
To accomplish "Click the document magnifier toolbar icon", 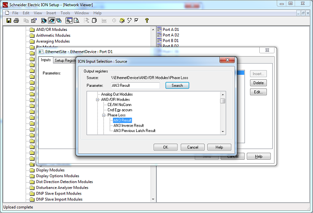I will tap(77, 20).
